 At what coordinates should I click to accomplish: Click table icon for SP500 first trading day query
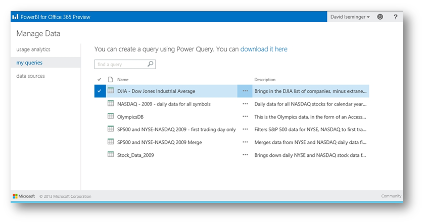111,129
